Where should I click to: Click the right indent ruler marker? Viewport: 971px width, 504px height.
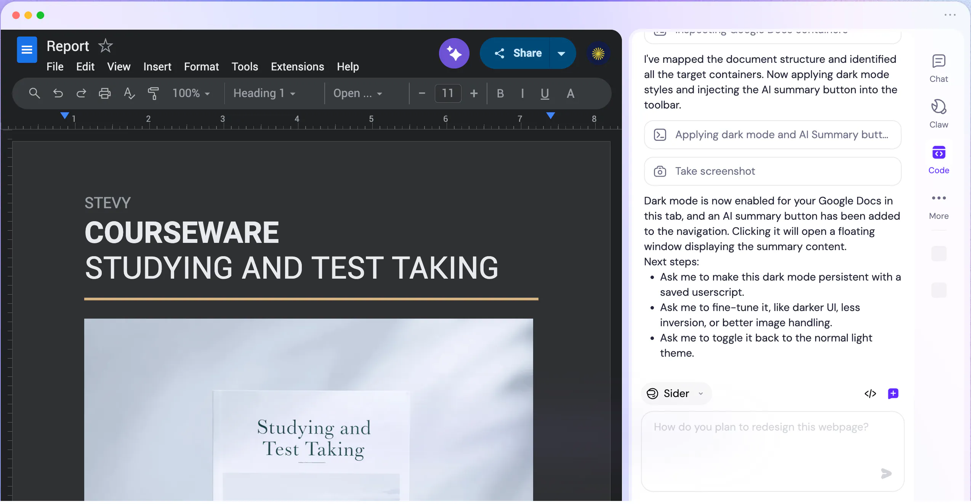pyautogui.click(x=550, y=115)
